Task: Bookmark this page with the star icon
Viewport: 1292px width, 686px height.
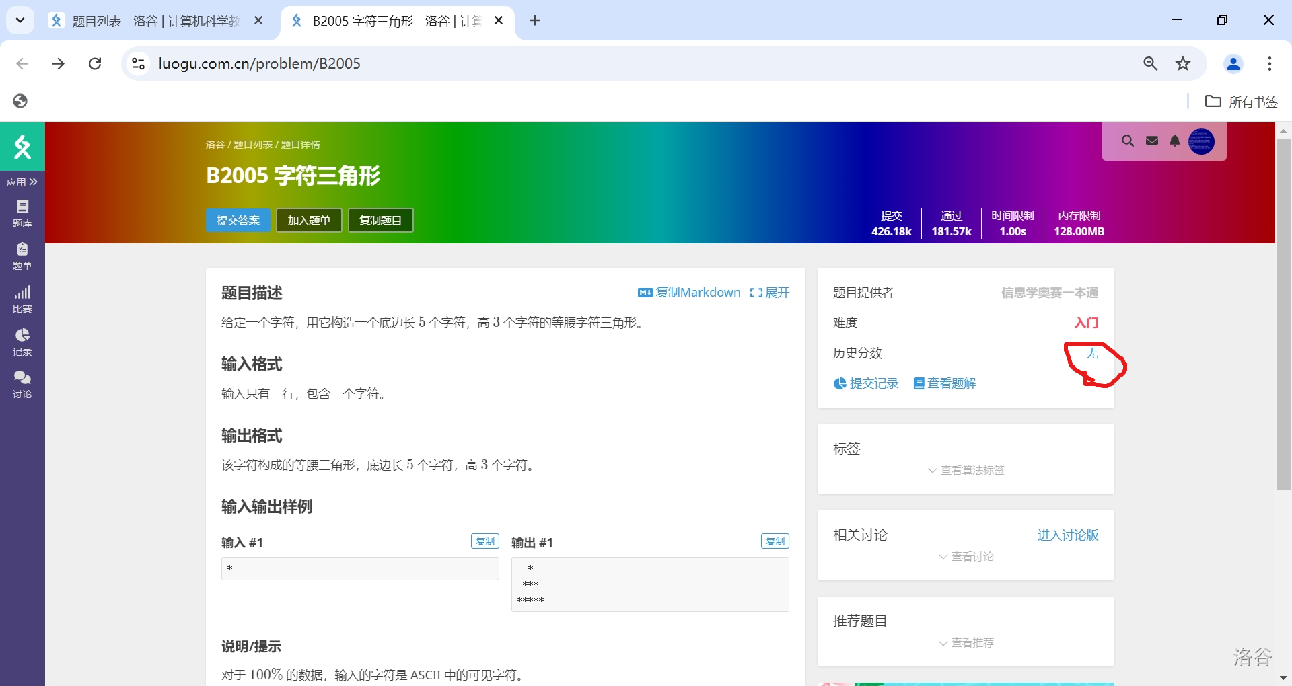Action: pyautogui.click(x=1183, y=63)
